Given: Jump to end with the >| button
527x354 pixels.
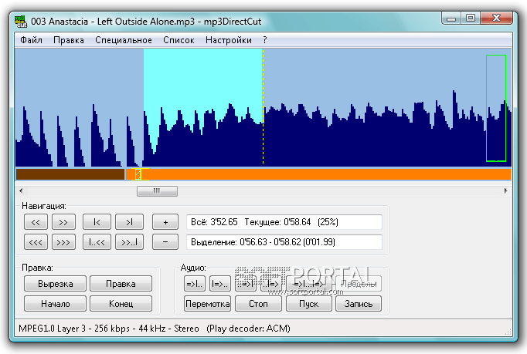Looking at the screenshot, I should point(129,222).
